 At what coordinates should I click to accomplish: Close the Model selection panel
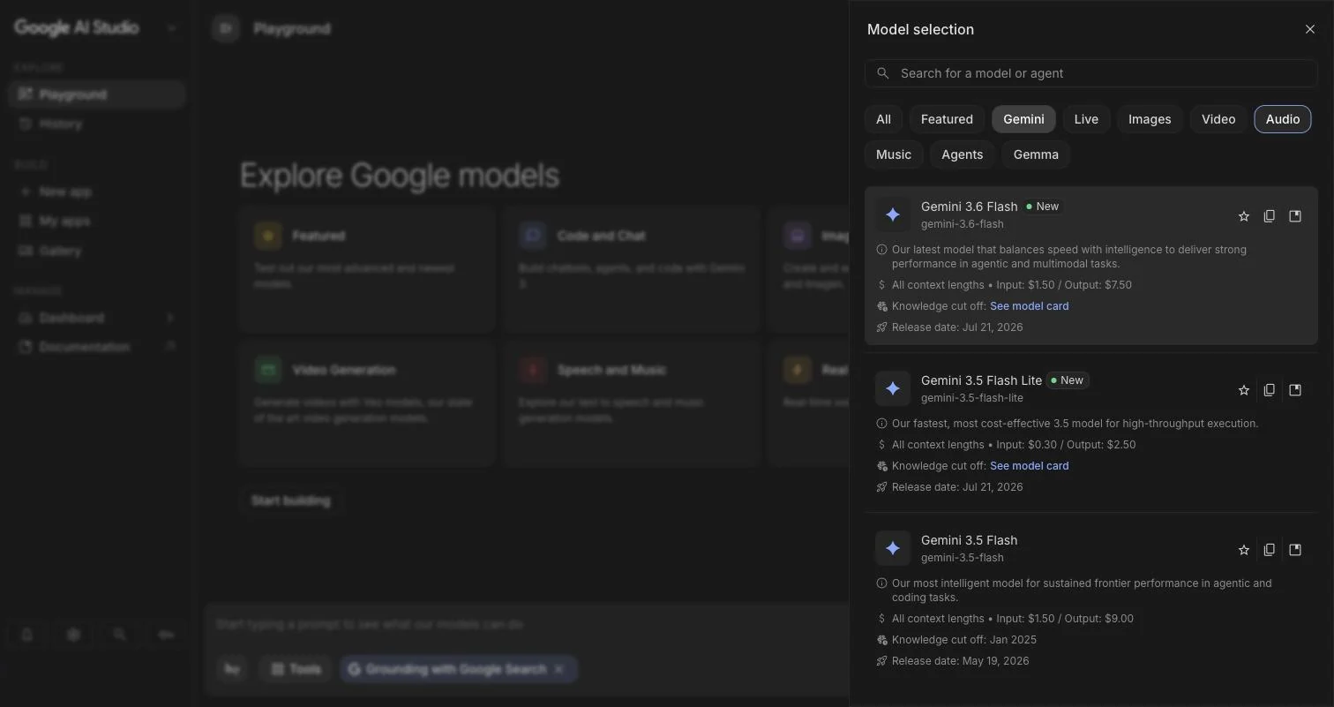(1309, 29)
